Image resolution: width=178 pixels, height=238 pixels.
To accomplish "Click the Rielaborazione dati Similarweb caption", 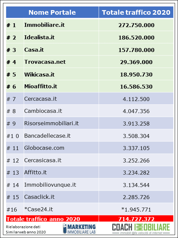I will [x=26, y=229].
